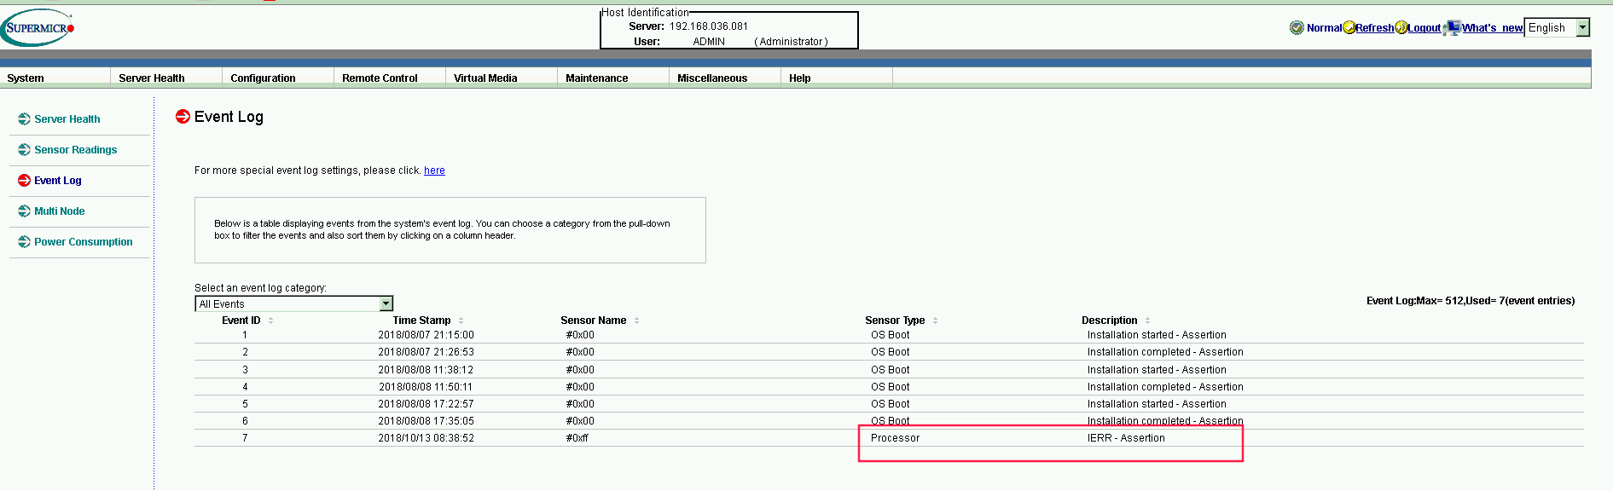
Task: Click the #0x00 sensor name in event 4
Action: (x=580, y=387)
